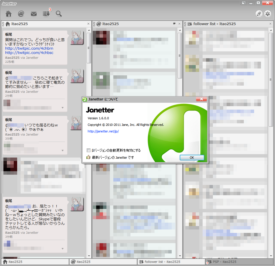Maximize the Janetter window
Viewport: 275px width, 266px height.
coord(258,3)
